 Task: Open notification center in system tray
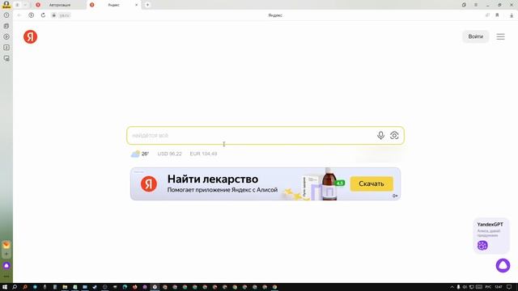(509, 287)
